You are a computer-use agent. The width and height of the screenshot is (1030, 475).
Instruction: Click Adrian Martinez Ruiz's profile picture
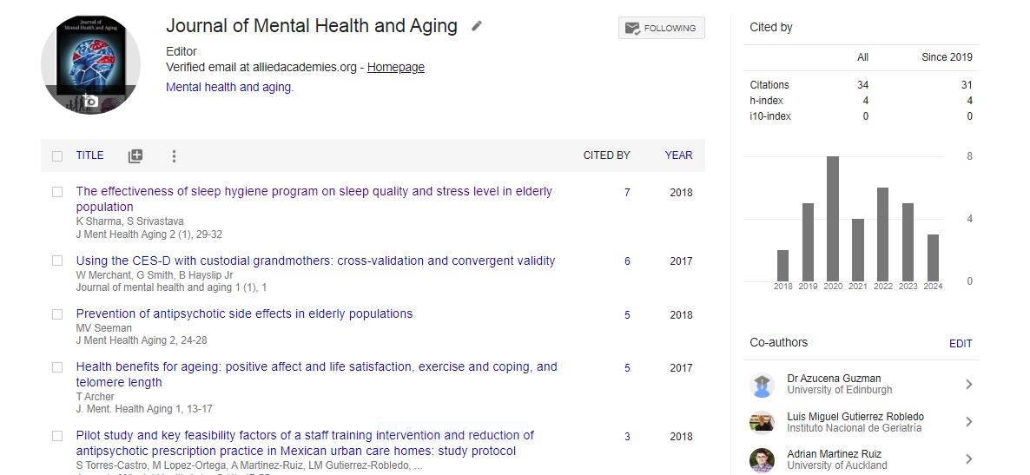[762, 459]
